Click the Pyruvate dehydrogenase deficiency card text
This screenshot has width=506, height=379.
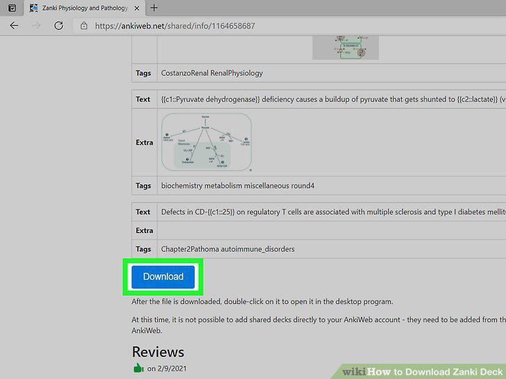(x=334, y=99)
